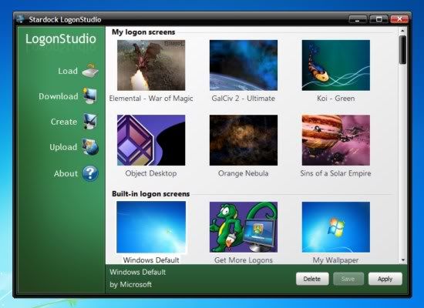Choose the Create sidebar label
The height and width of the screenshot is (308, 424).
point(64,122)
